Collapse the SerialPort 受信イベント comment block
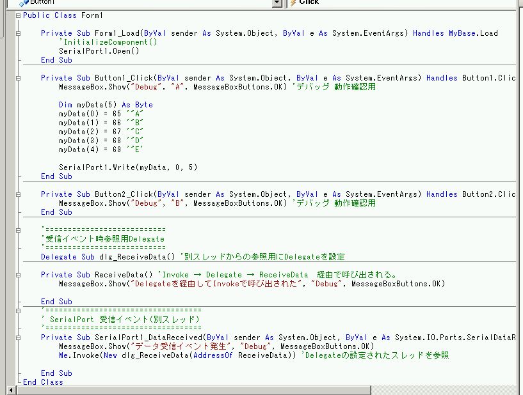The height and width of the screenshot is (395, 523). click(19, 311)
